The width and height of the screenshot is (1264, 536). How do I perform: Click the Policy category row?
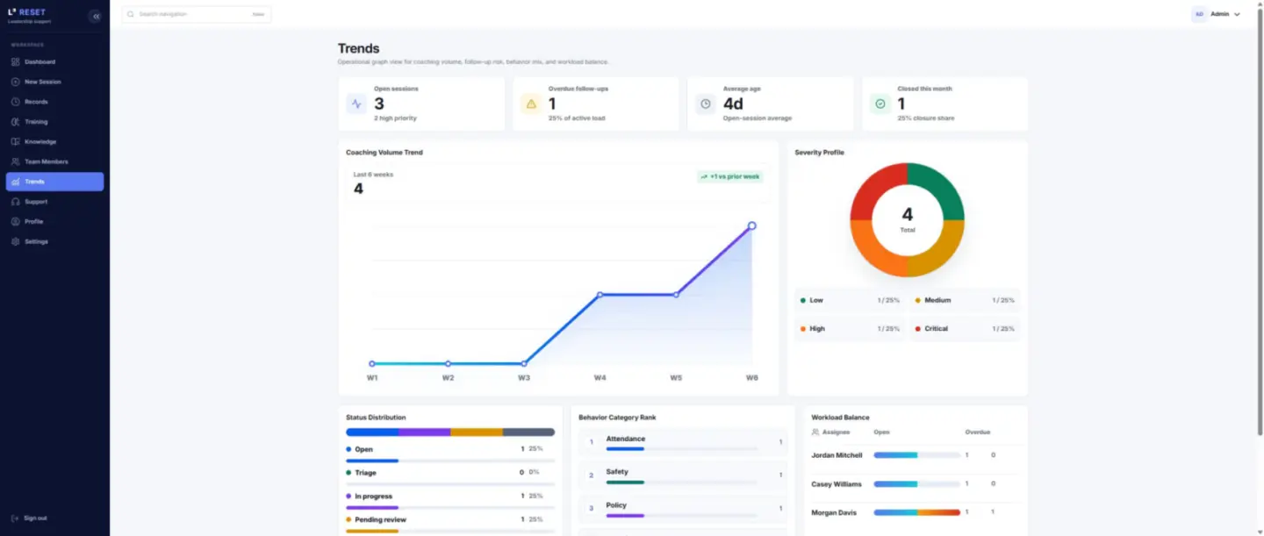(x=683, y=508)
